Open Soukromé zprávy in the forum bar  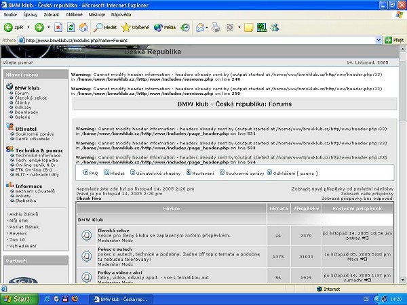coord(241,173)
